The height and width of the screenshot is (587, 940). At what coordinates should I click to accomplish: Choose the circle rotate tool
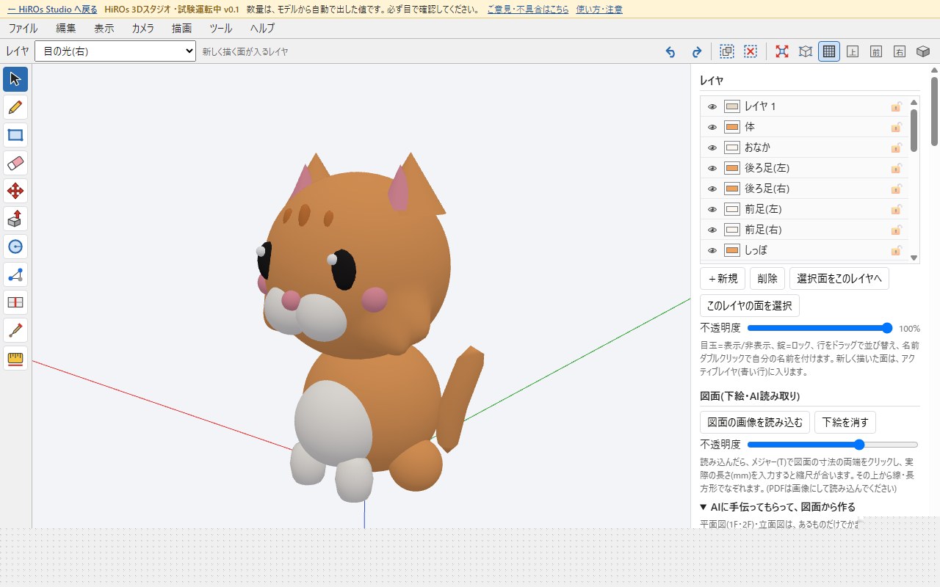click(x=15, y=247)
